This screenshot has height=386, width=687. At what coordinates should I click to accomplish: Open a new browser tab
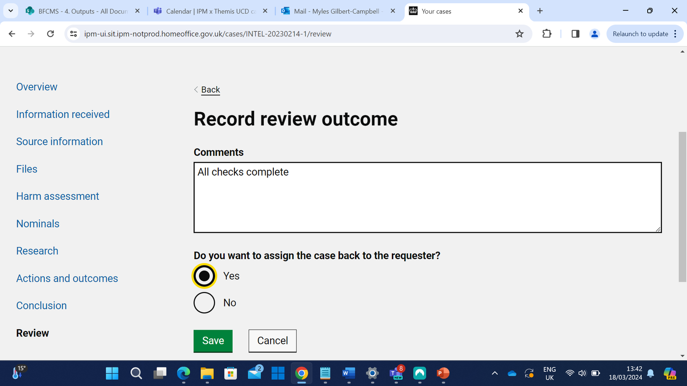(x=540, y=11)
